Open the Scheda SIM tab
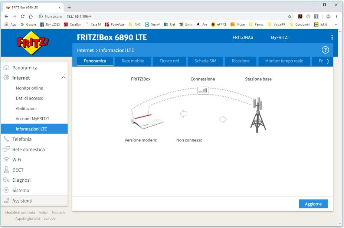 pos(205,61)
